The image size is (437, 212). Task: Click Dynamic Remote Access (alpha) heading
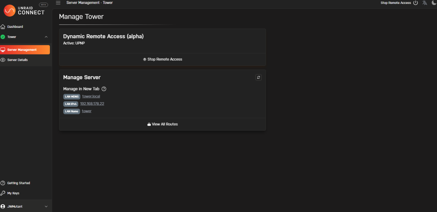[x=104, y=37]
